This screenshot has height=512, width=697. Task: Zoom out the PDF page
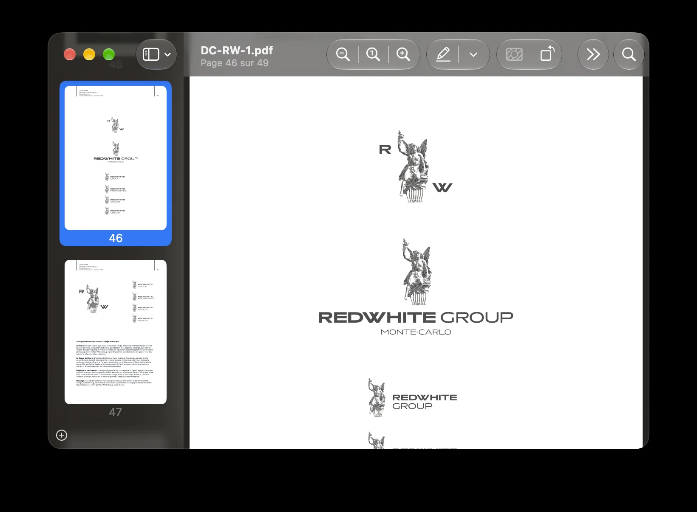[x=343, y=54]
